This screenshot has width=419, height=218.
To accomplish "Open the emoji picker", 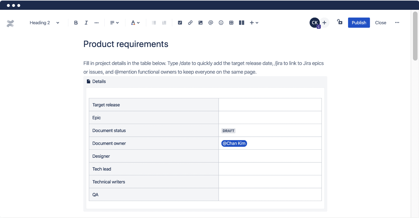I will point(221,23).
